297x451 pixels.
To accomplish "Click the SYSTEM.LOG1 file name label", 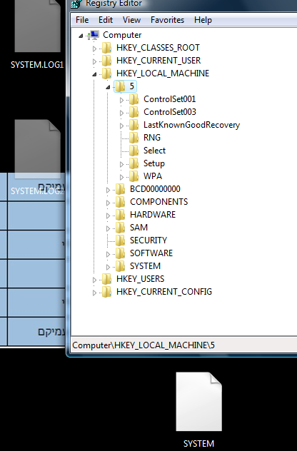I will 37,65.
